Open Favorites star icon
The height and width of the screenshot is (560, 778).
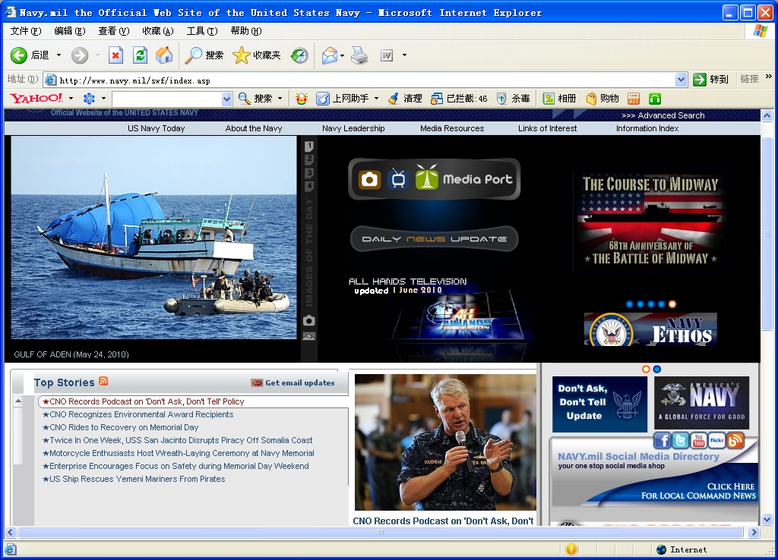tap(241, 55)
